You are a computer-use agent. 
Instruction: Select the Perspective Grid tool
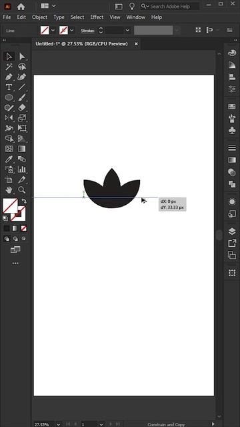(22, 138)
